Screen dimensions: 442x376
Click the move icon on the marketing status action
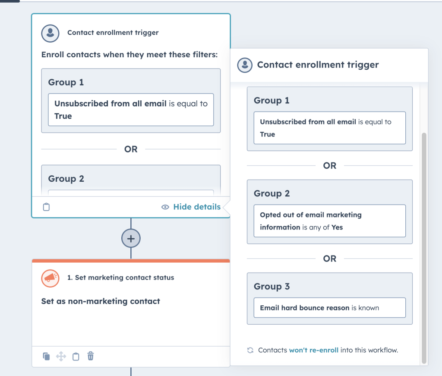(61, 356)
